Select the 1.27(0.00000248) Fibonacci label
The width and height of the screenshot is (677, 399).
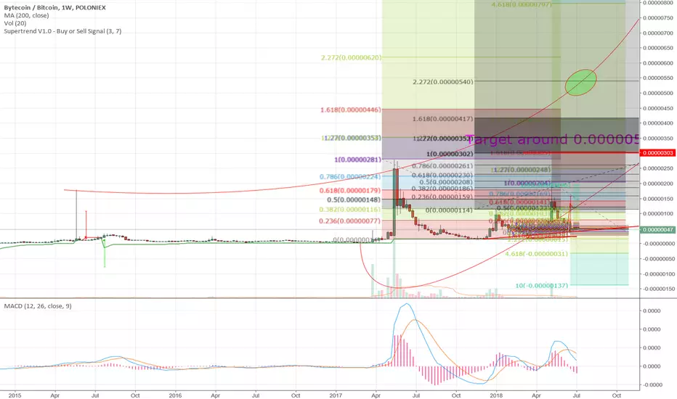522,170
